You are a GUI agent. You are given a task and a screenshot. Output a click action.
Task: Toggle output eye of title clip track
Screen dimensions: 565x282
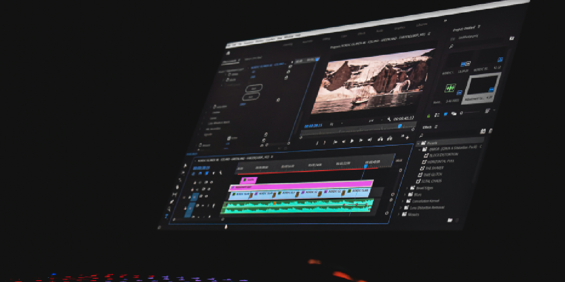[x=211, y=182]
